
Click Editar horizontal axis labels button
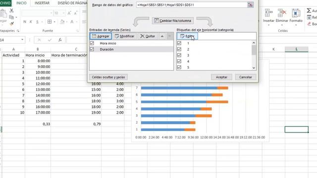coord(187,36)
